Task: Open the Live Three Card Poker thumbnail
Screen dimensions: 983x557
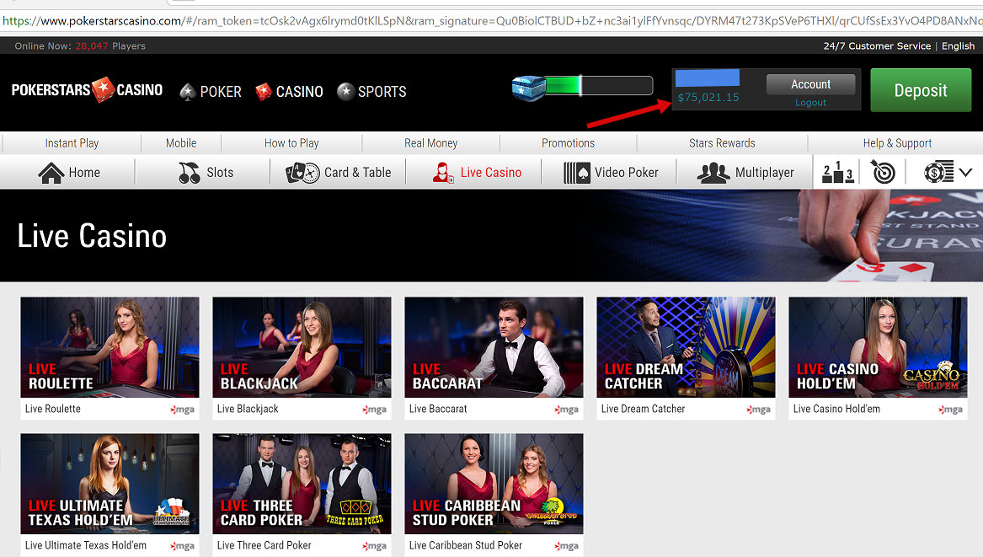Action: [x=302, y=484]
